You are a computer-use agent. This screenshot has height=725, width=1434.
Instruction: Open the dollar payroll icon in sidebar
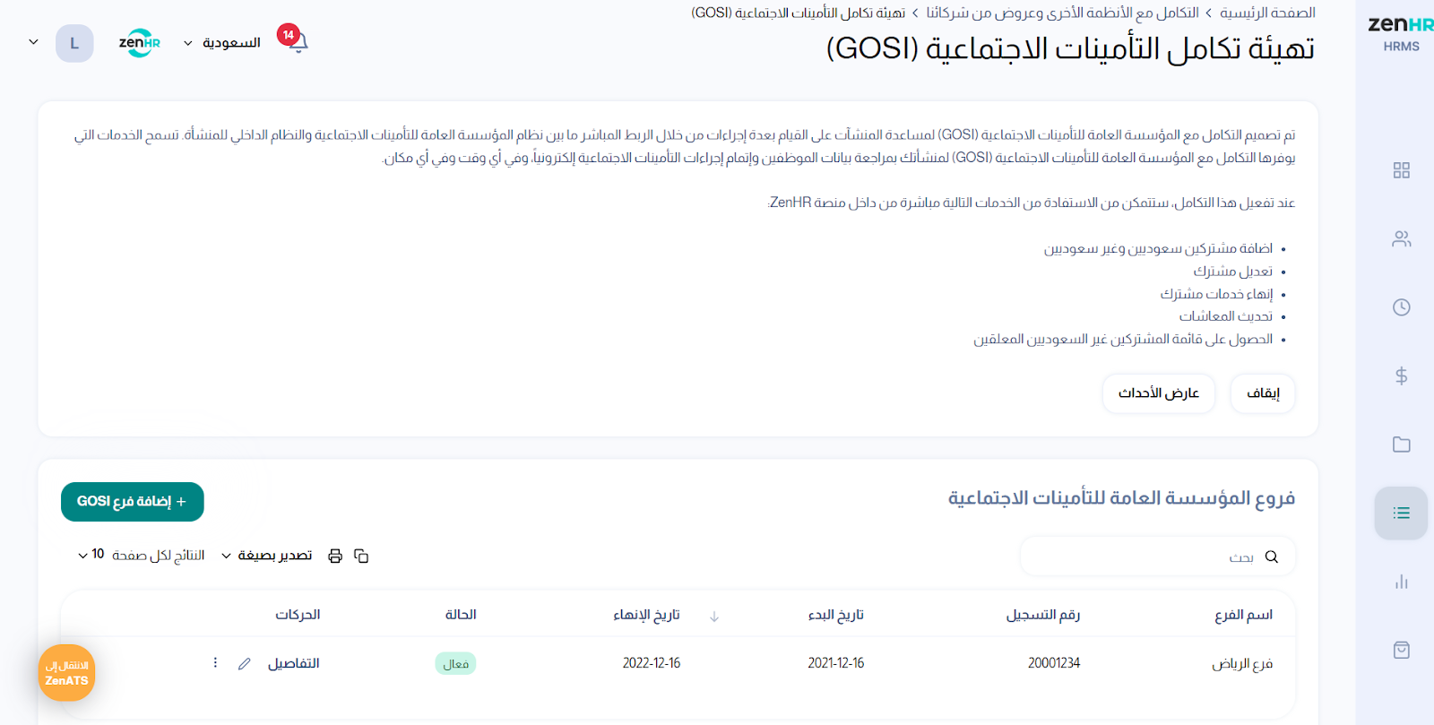1401,375
